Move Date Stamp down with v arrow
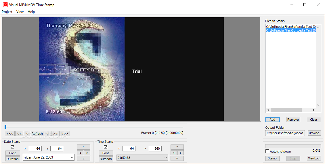 (84, 159)
